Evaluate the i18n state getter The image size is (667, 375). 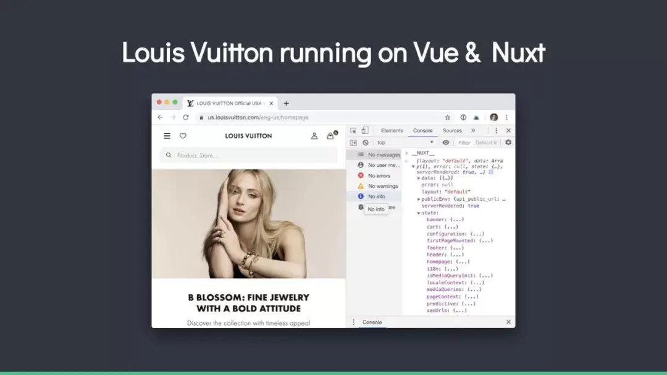(451, 269)
